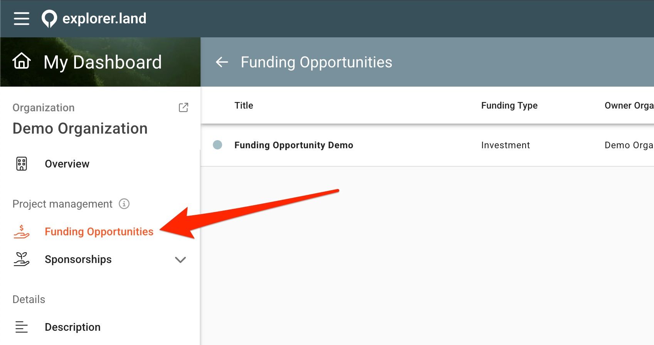The height and width of the screenshot is (345, 654).
Task: Sort by the Title column header
Action: (244, 106)
